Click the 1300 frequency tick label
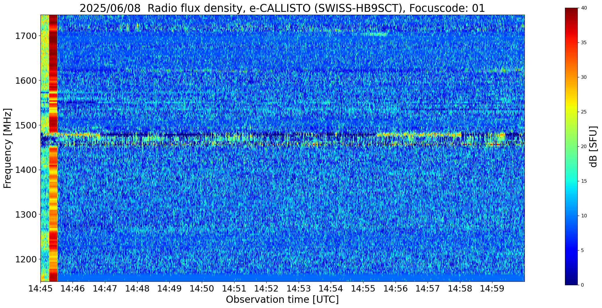This screenshot has height=308, width=602. 26,214
